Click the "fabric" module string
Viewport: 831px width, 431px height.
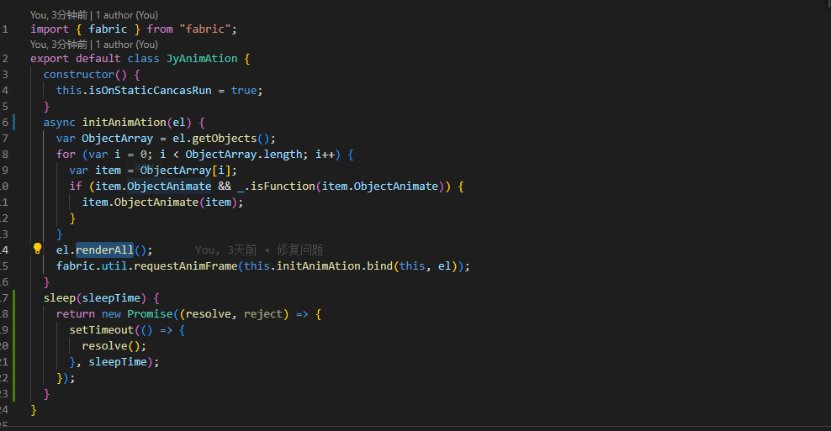click(x=205, y=29)
